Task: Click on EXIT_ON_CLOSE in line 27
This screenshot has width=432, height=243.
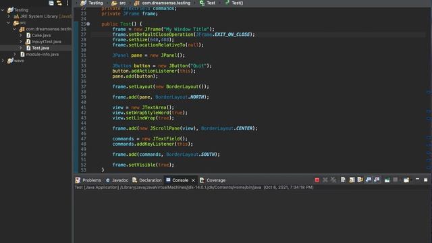Action: [x=232, y=34]
